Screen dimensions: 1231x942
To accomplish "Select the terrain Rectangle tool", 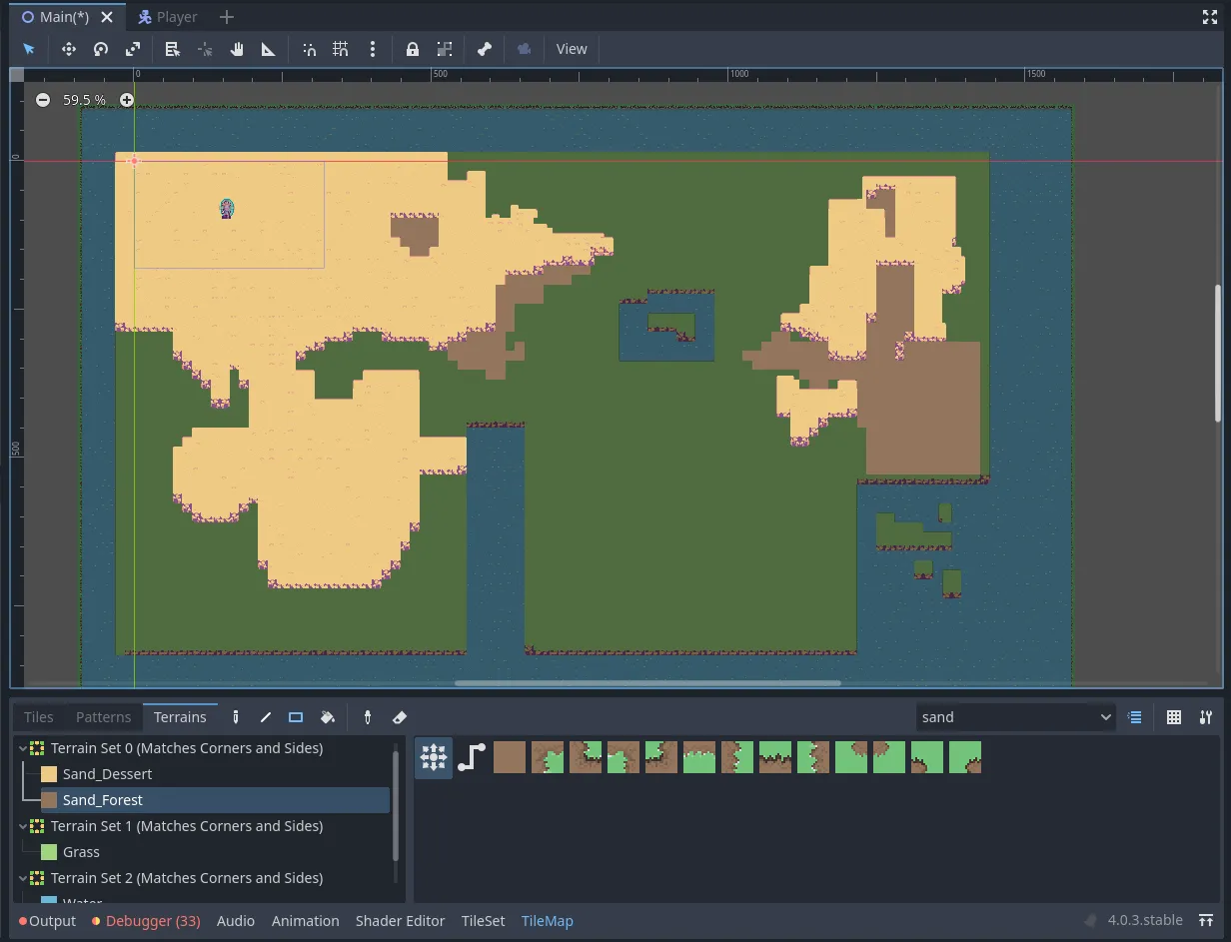I will point(296,717).
